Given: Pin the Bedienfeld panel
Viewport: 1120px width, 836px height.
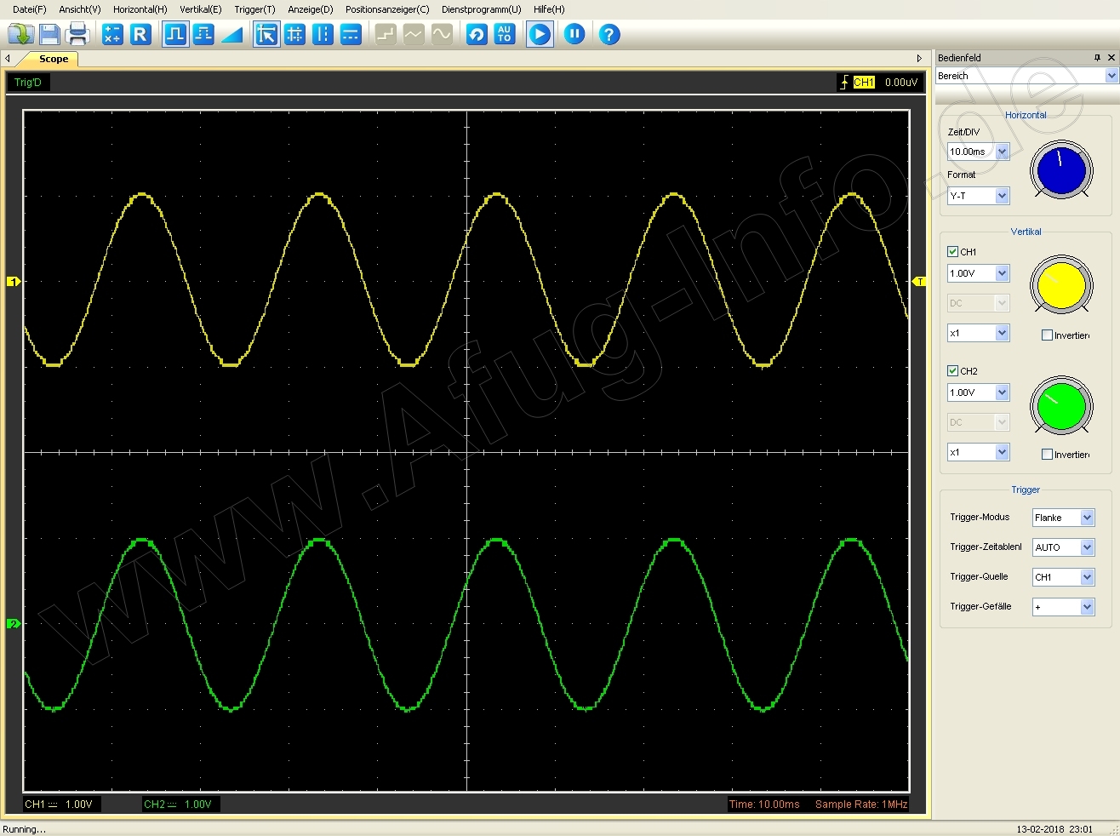Looking at the screenshot, I should 1097,57.
